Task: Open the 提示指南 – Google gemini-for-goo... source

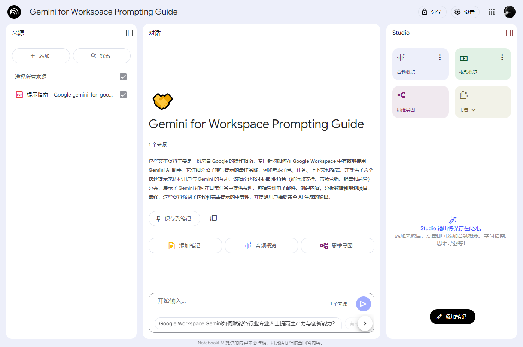Action: coord(70,95)
